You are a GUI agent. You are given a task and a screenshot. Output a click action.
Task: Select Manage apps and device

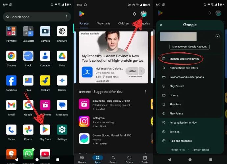[x=184, y=59]
